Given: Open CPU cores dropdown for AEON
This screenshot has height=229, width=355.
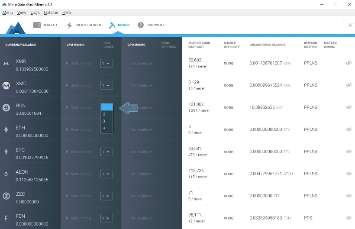Looking at the screenshot, I should (106, 174).
